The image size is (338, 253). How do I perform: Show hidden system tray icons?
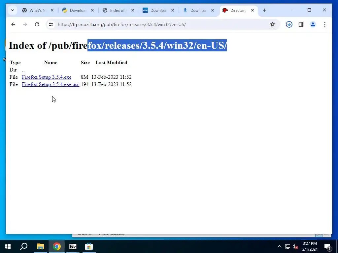(279, 246)
